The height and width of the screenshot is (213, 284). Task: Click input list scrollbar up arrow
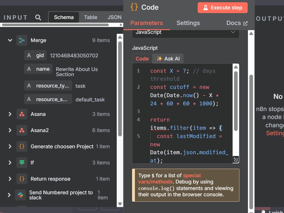[x=120, y=37]
